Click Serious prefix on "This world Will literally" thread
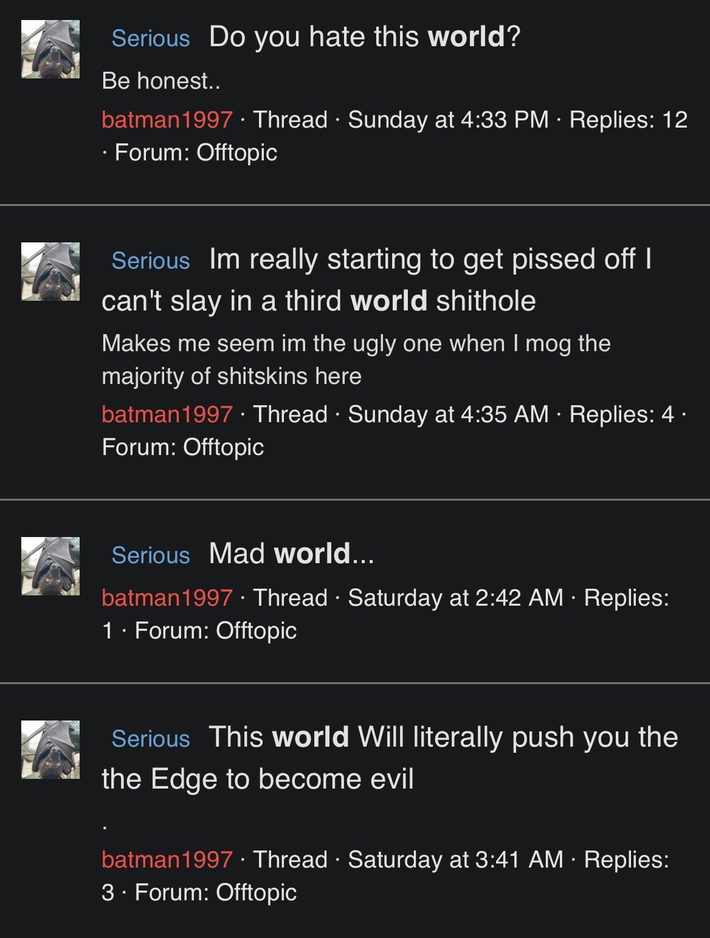 151,739
